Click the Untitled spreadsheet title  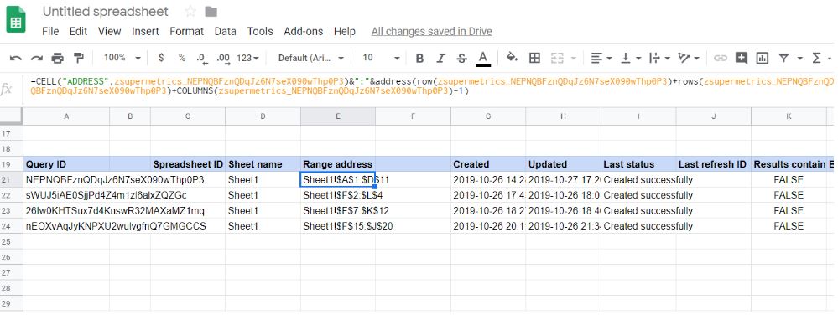[x=106, y=11]
